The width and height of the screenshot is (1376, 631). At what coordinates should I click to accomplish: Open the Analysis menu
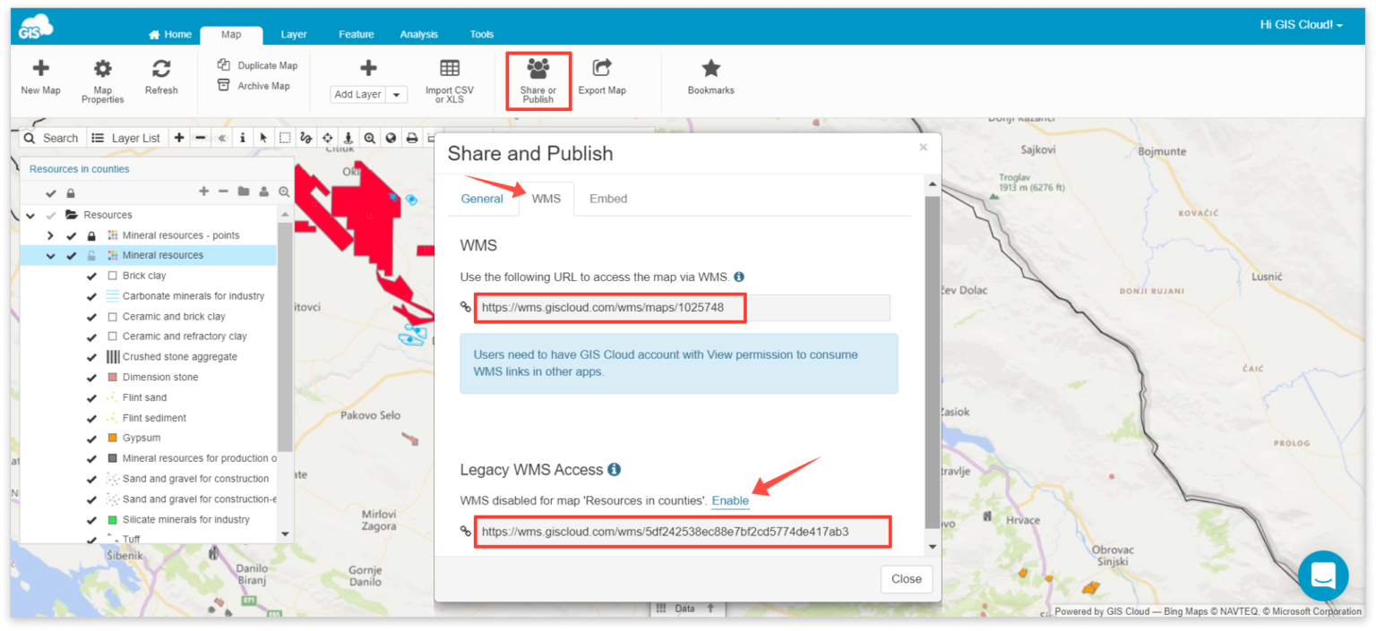[418, 34]
